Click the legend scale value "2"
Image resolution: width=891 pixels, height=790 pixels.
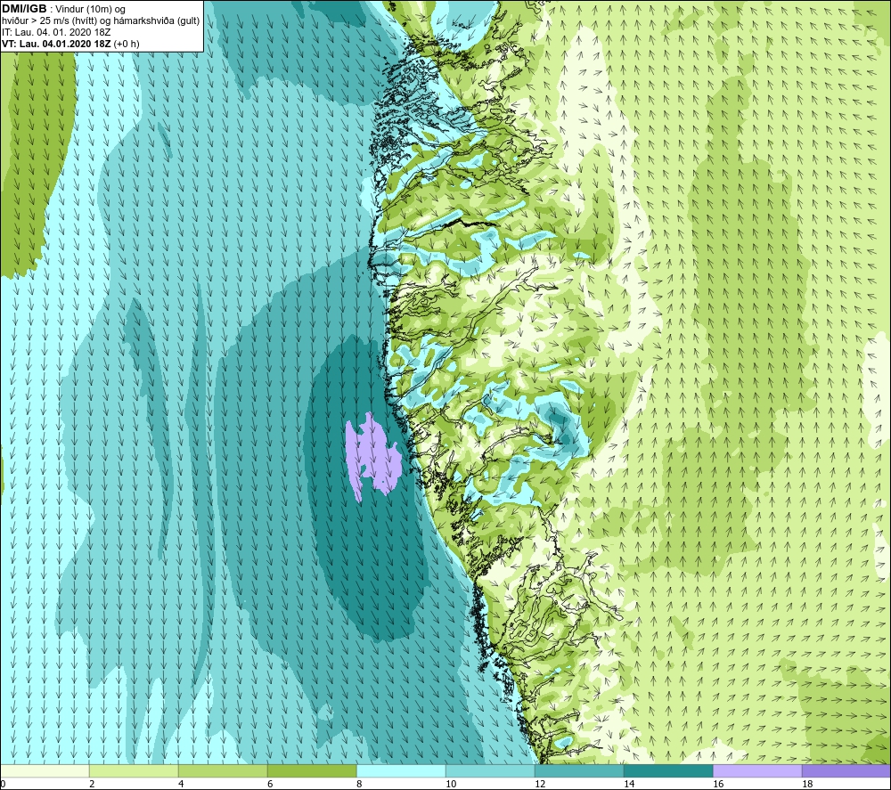[92, 785]
